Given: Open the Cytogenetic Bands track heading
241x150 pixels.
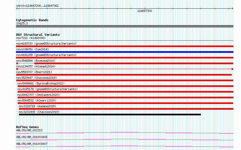Looking at the screenshot, I should 32,20.
